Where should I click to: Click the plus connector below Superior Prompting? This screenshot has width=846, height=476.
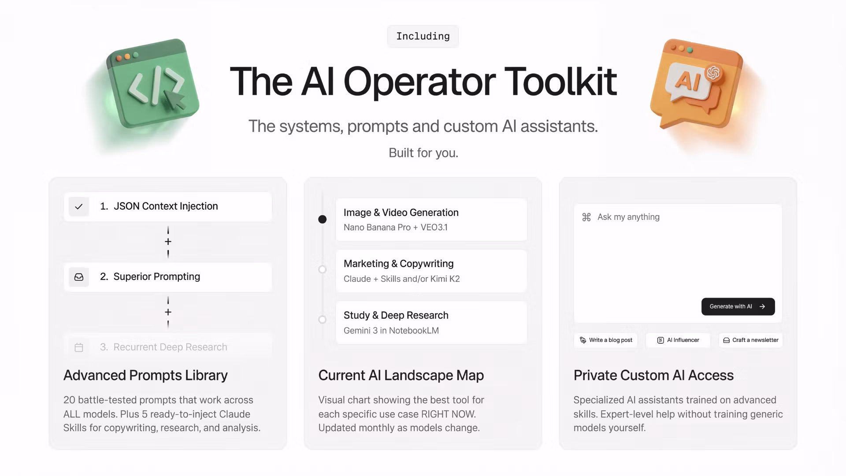168,312
